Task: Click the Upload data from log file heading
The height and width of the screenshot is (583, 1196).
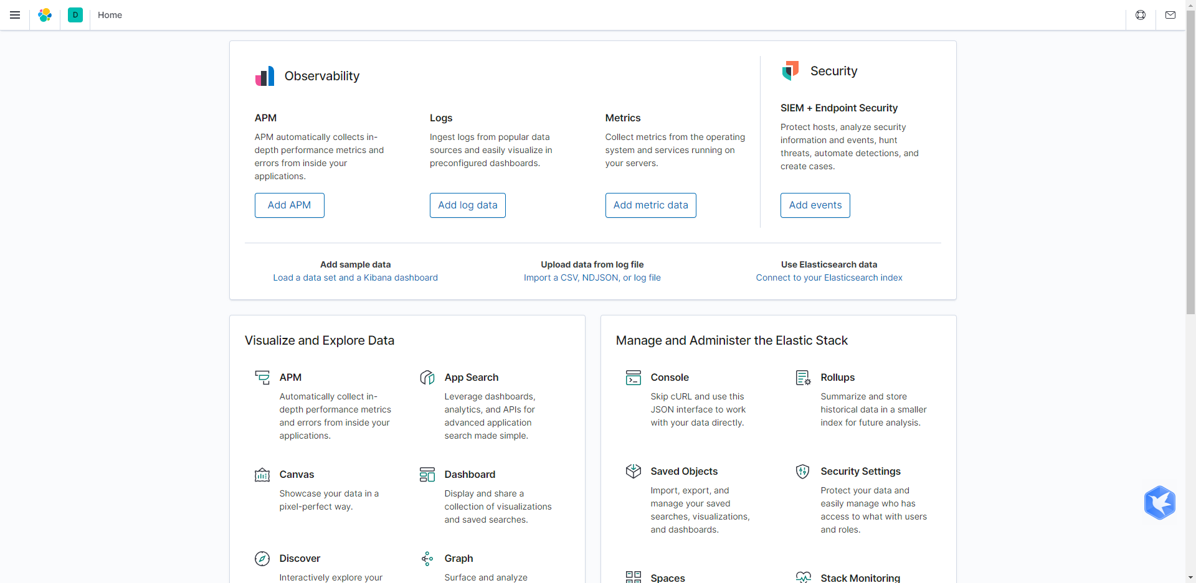Action: click(592, 264)
